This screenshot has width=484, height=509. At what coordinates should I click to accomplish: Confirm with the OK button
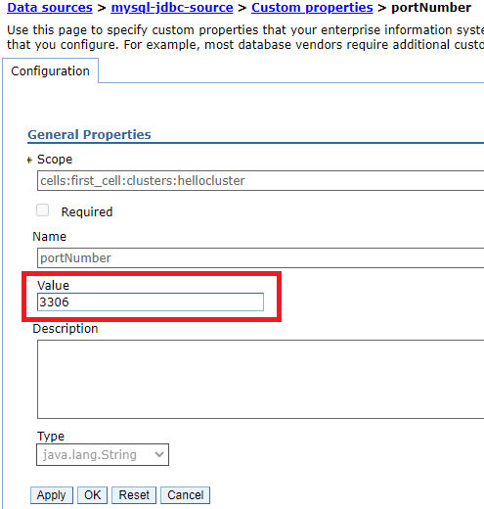pyautogui.click(x=93, y=495)
